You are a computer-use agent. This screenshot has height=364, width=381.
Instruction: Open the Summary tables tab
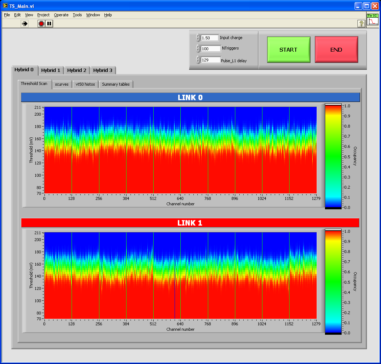tap(116, 84)
